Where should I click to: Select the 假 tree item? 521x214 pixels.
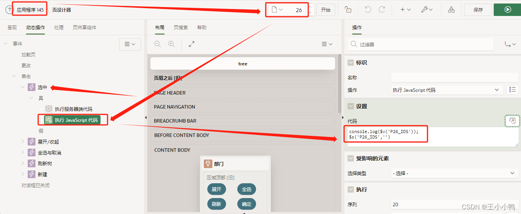[x=41, y=131]
